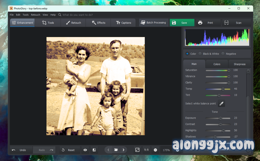This screenshot has height=161, width=260.
Task: Click the fit to screen icon
Action: [x=137, y=150]
